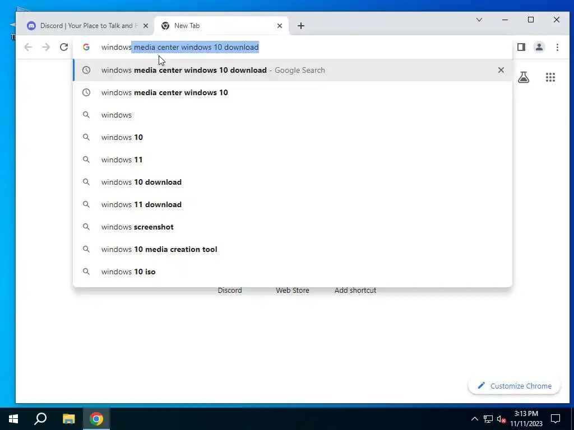Pick the 'windows 11 download' suggestion
574x430 pixels.
[x=293, y=204]
